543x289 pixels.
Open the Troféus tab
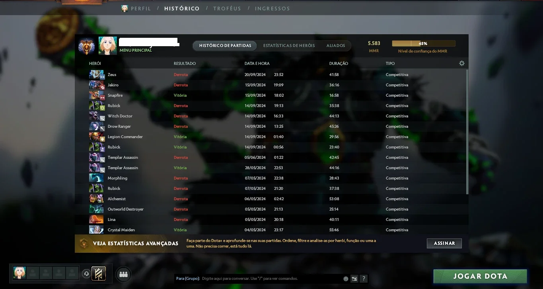tap(227, 8)
